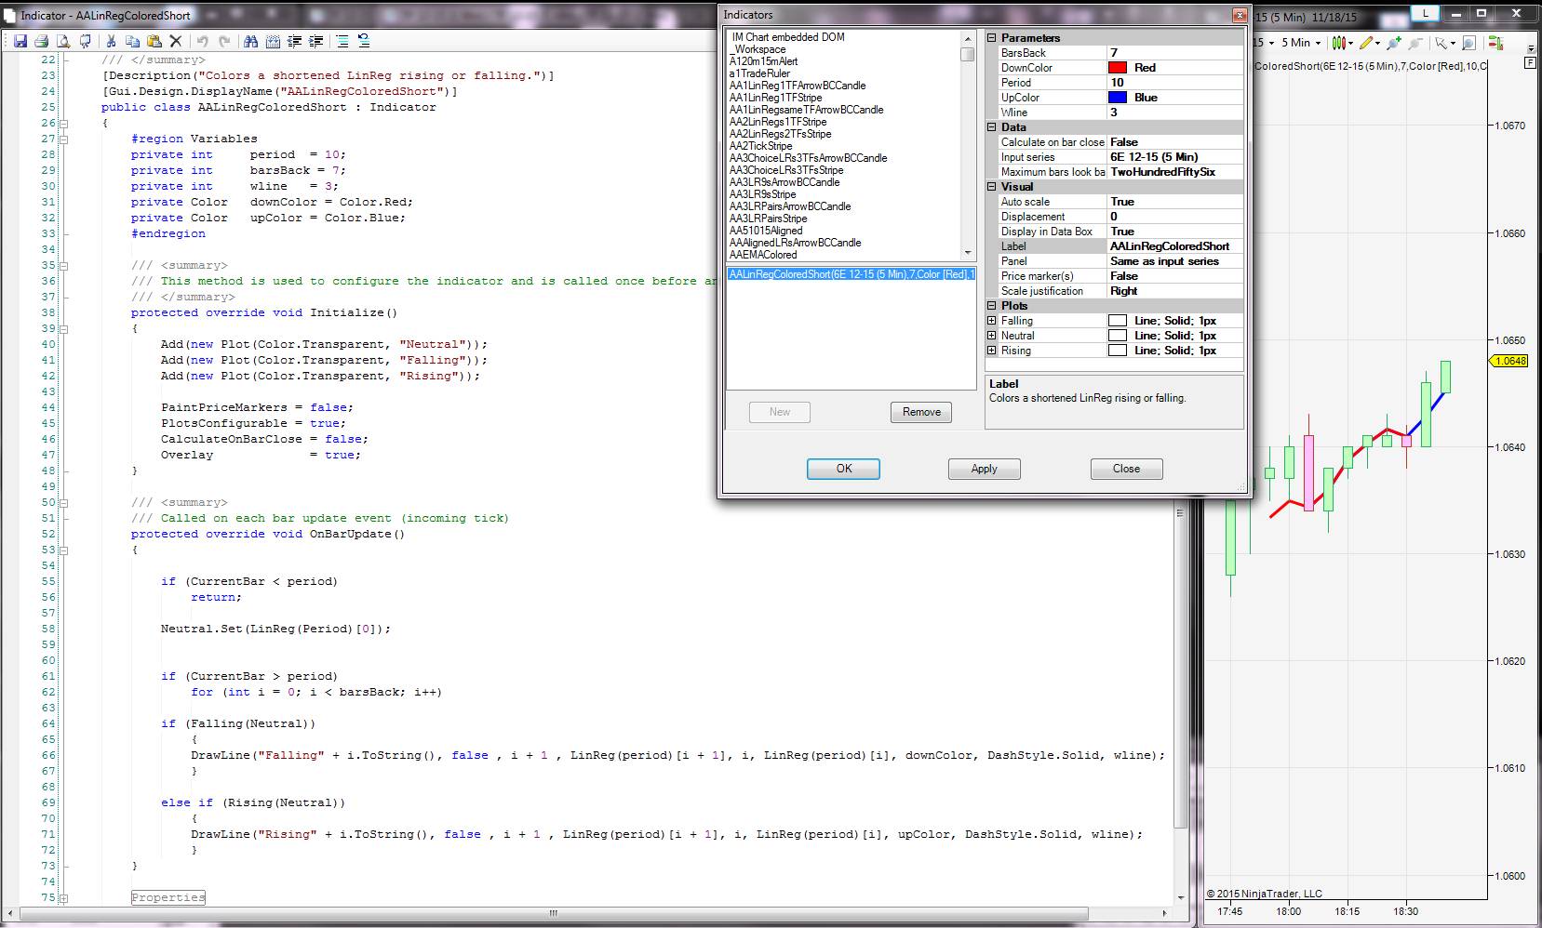
Task: Collapse the Plots property section
Action: click(x=992, y=306)
